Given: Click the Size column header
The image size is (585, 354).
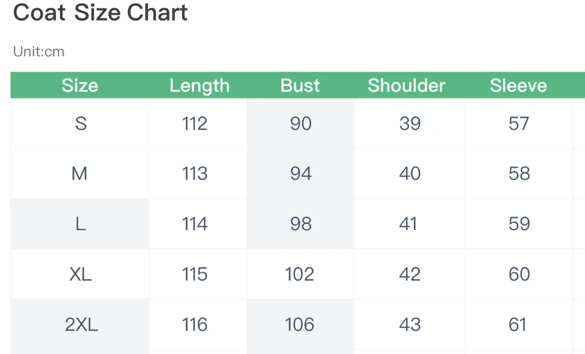Looking at the screenshot, I should point(80,85).
